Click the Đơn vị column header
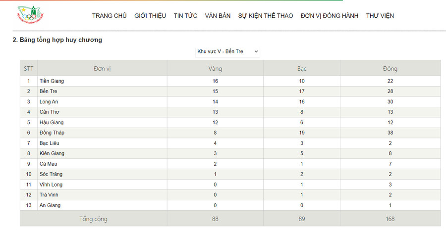The height and width of the screenshot is (232, 446). 102,68
